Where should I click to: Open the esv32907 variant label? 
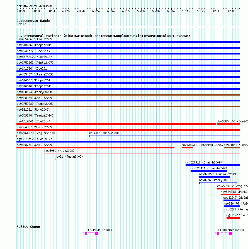(x=236, y=198)
